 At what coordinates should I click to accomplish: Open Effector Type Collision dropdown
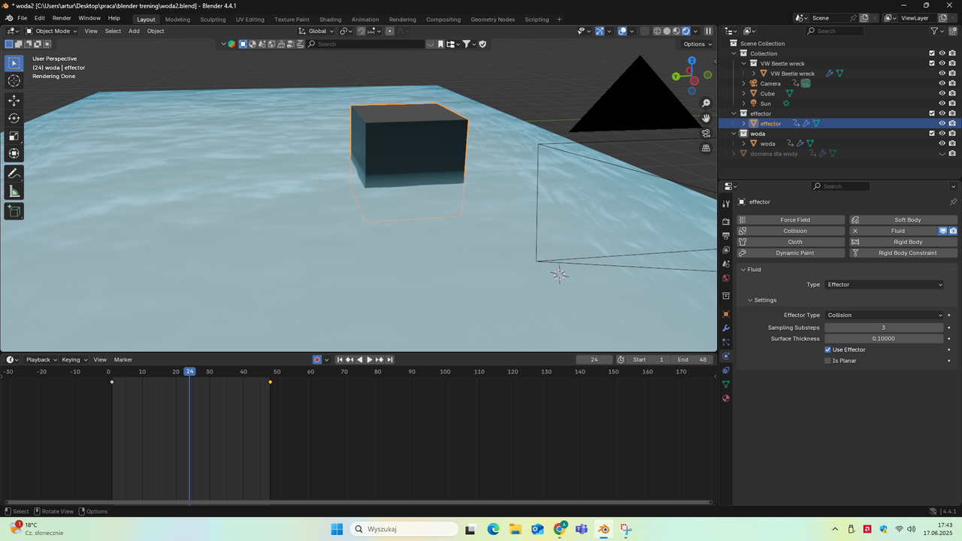pyautogui.click(x=884, y=315)
